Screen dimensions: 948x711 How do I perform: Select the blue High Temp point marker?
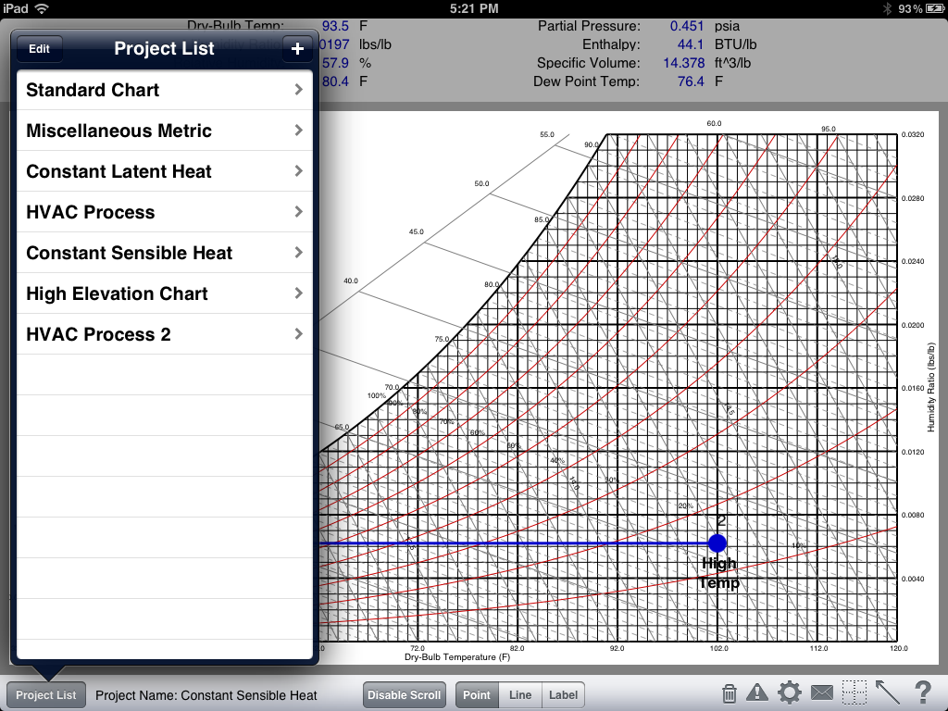click(x=717, y=543)
